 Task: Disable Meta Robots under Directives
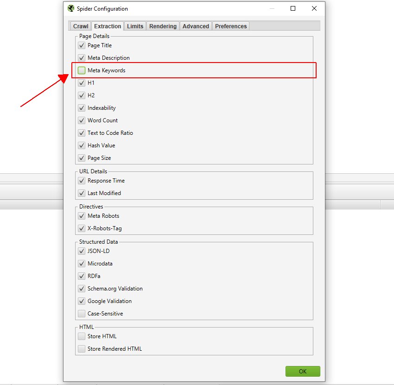pyautogui.click(x=81, y=216)
